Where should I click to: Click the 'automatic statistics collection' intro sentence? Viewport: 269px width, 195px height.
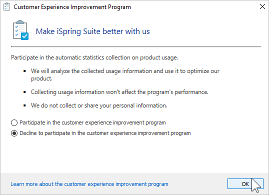(94, 57)
